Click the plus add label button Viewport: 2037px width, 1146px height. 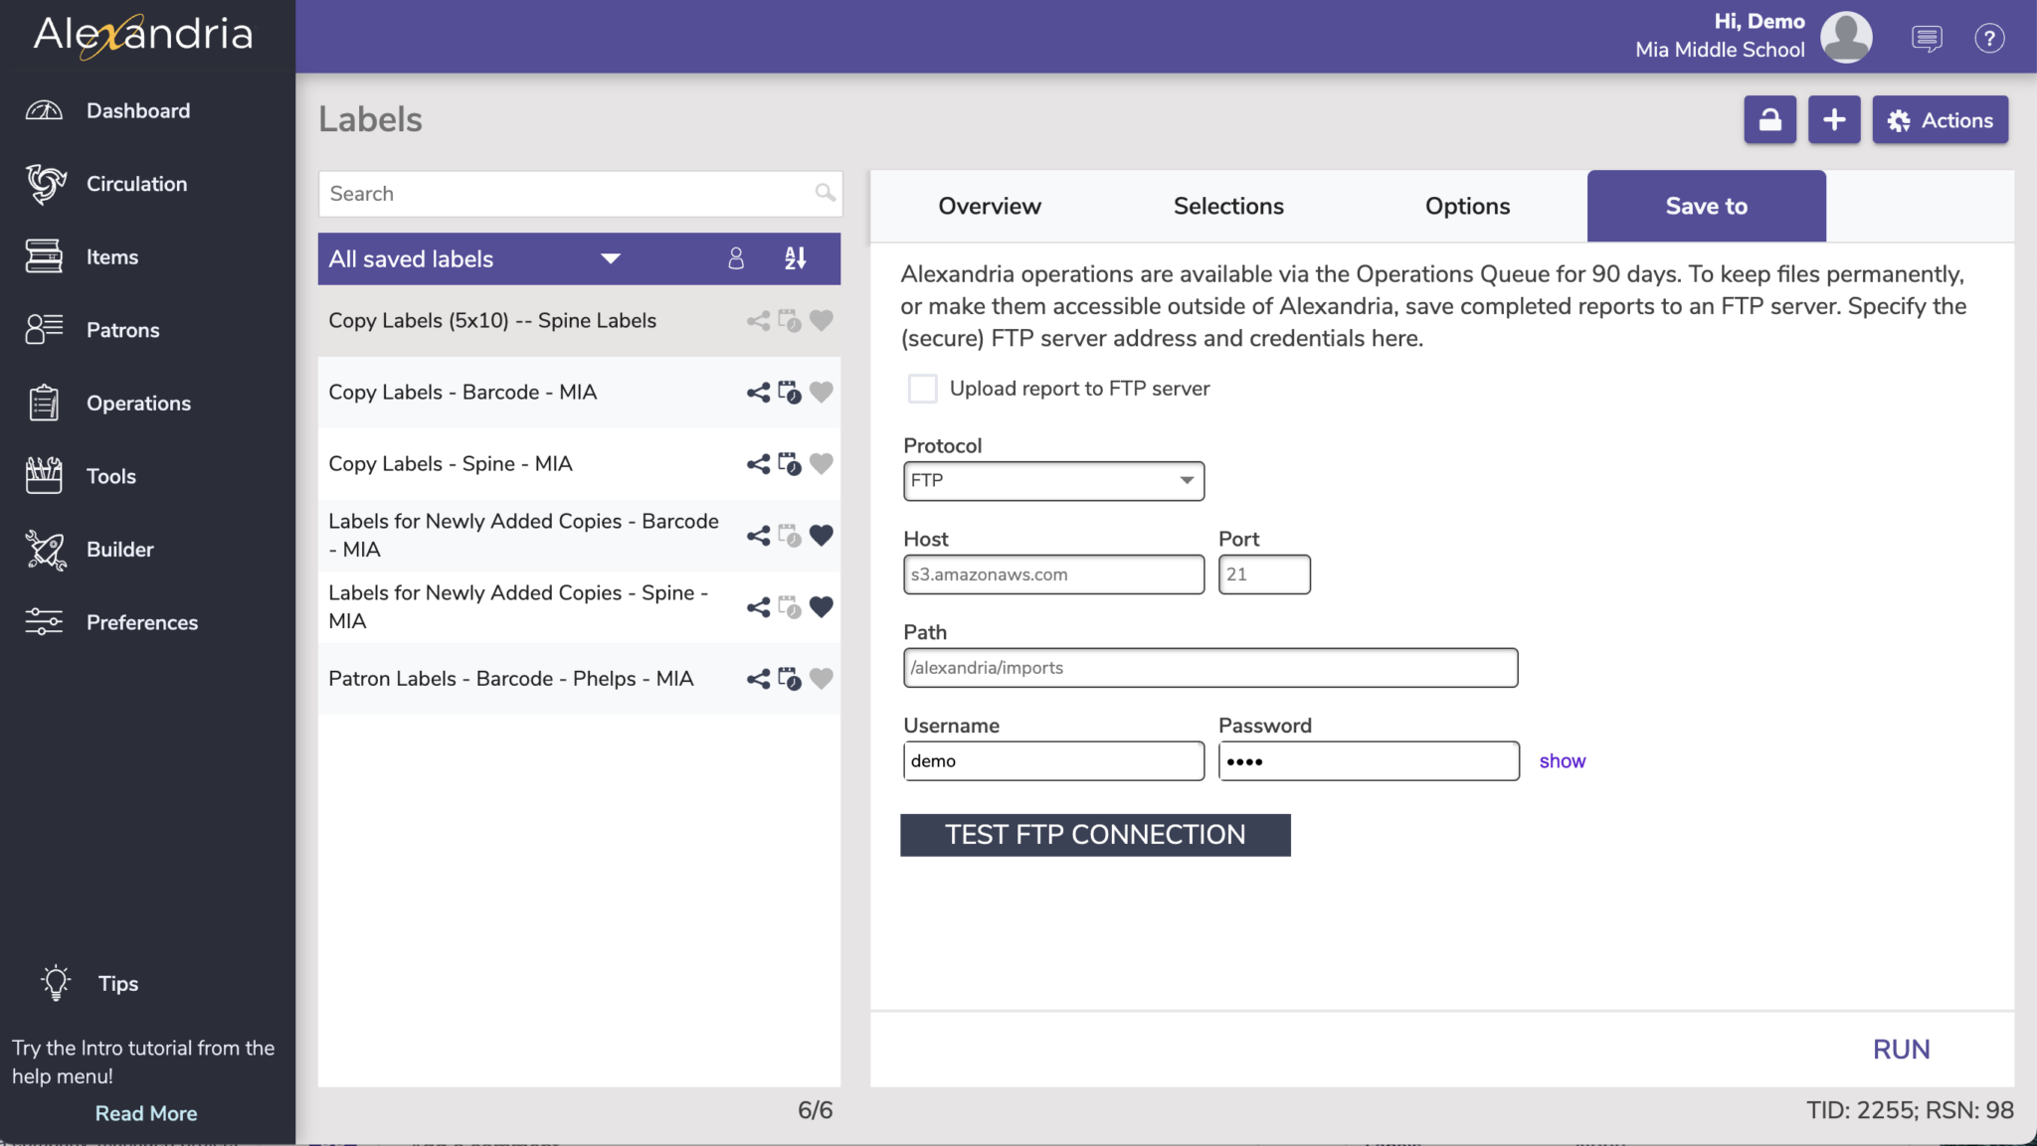1834,120
